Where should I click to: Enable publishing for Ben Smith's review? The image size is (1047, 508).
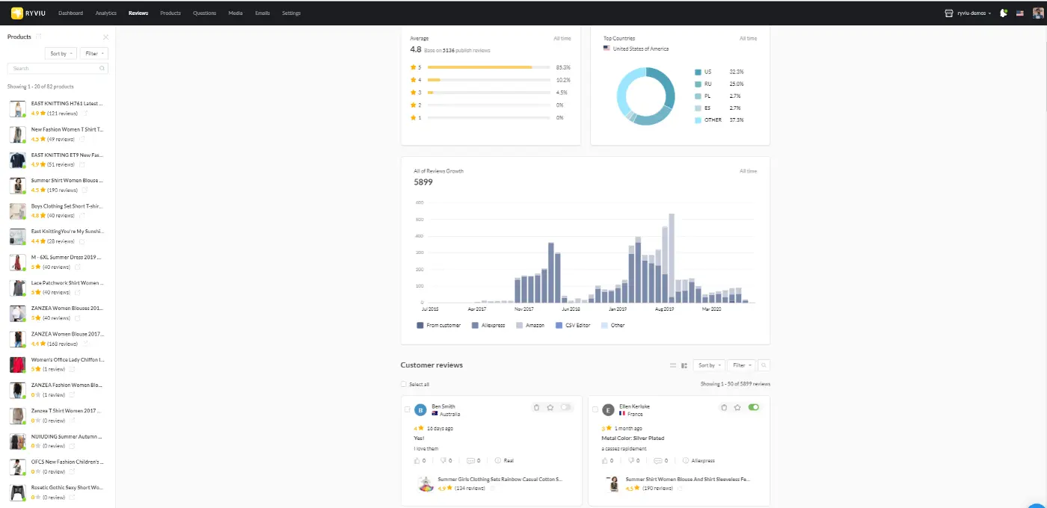[566, 406]
